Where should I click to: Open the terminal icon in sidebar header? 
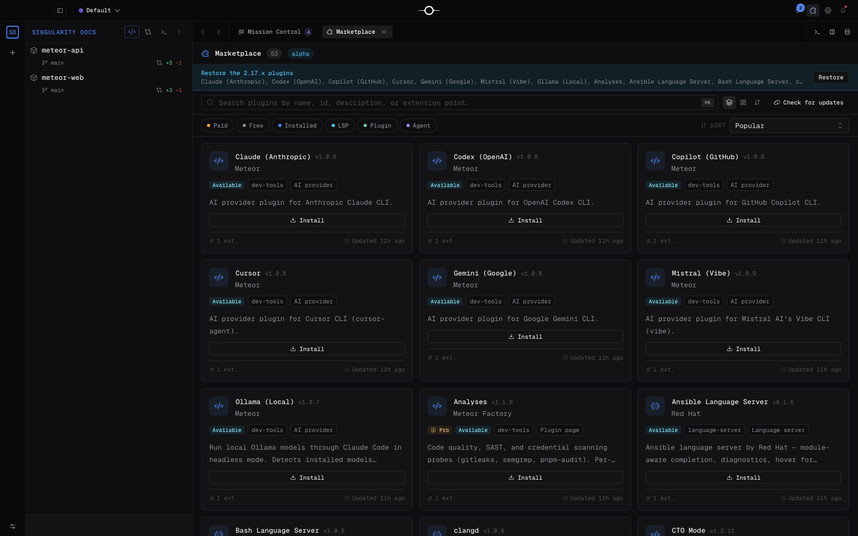[x=164, y=32]
